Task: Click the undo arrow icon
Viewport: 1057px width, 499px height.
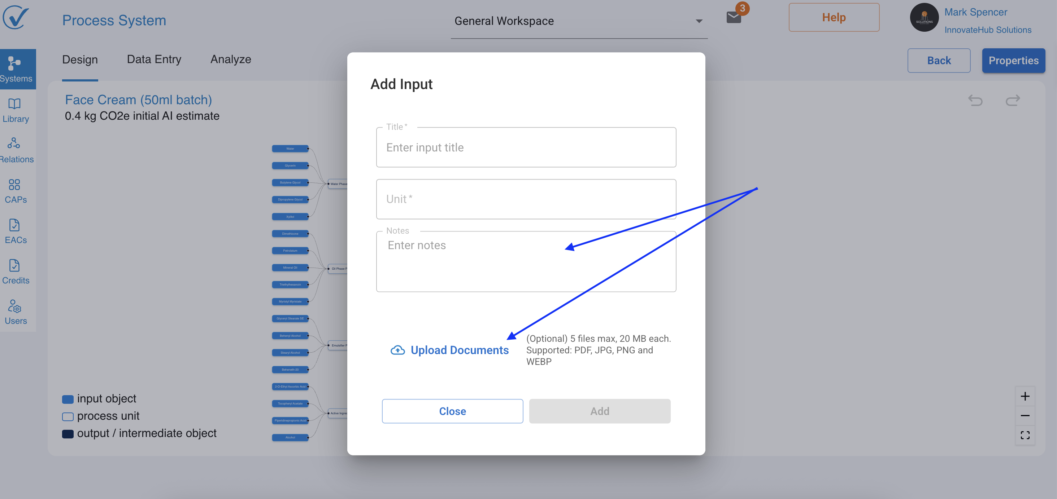Action: pos(975,100)
